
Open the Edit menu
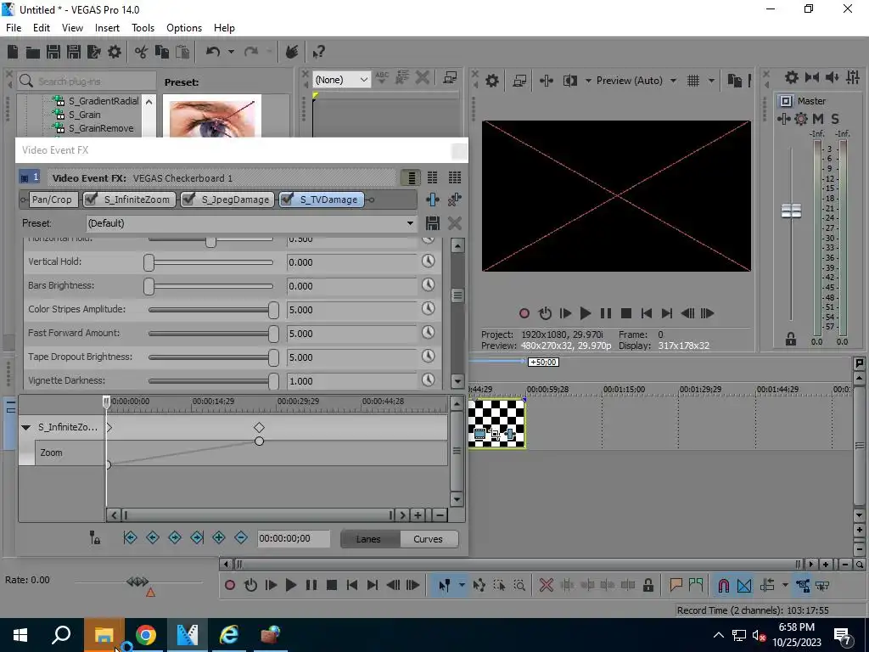(42, 28)
